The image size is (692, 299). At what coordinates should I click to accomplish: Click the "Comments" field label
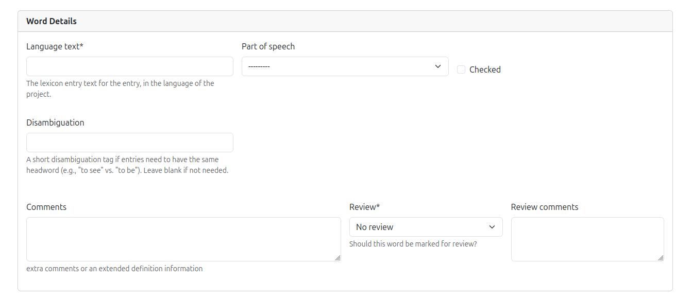point(46,207)
